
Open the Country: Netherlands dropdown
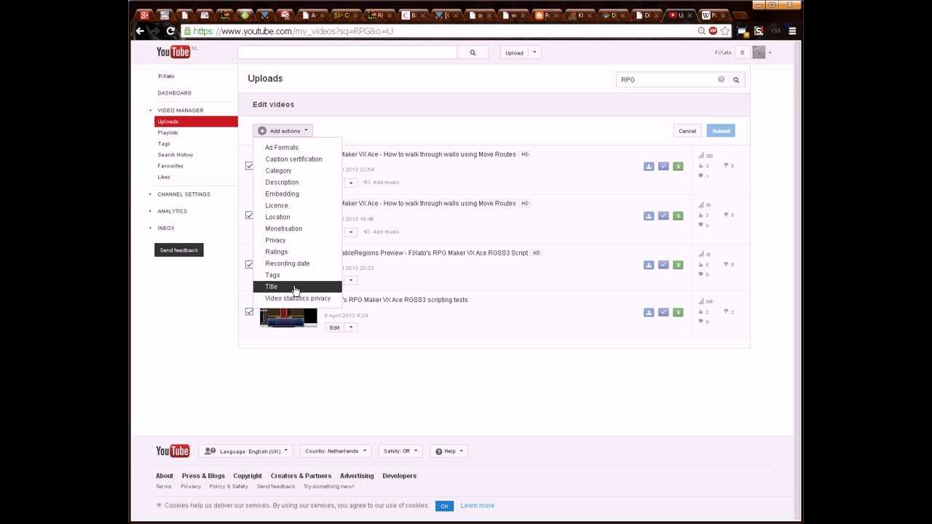pyautogui.click(x=336, y=451)
